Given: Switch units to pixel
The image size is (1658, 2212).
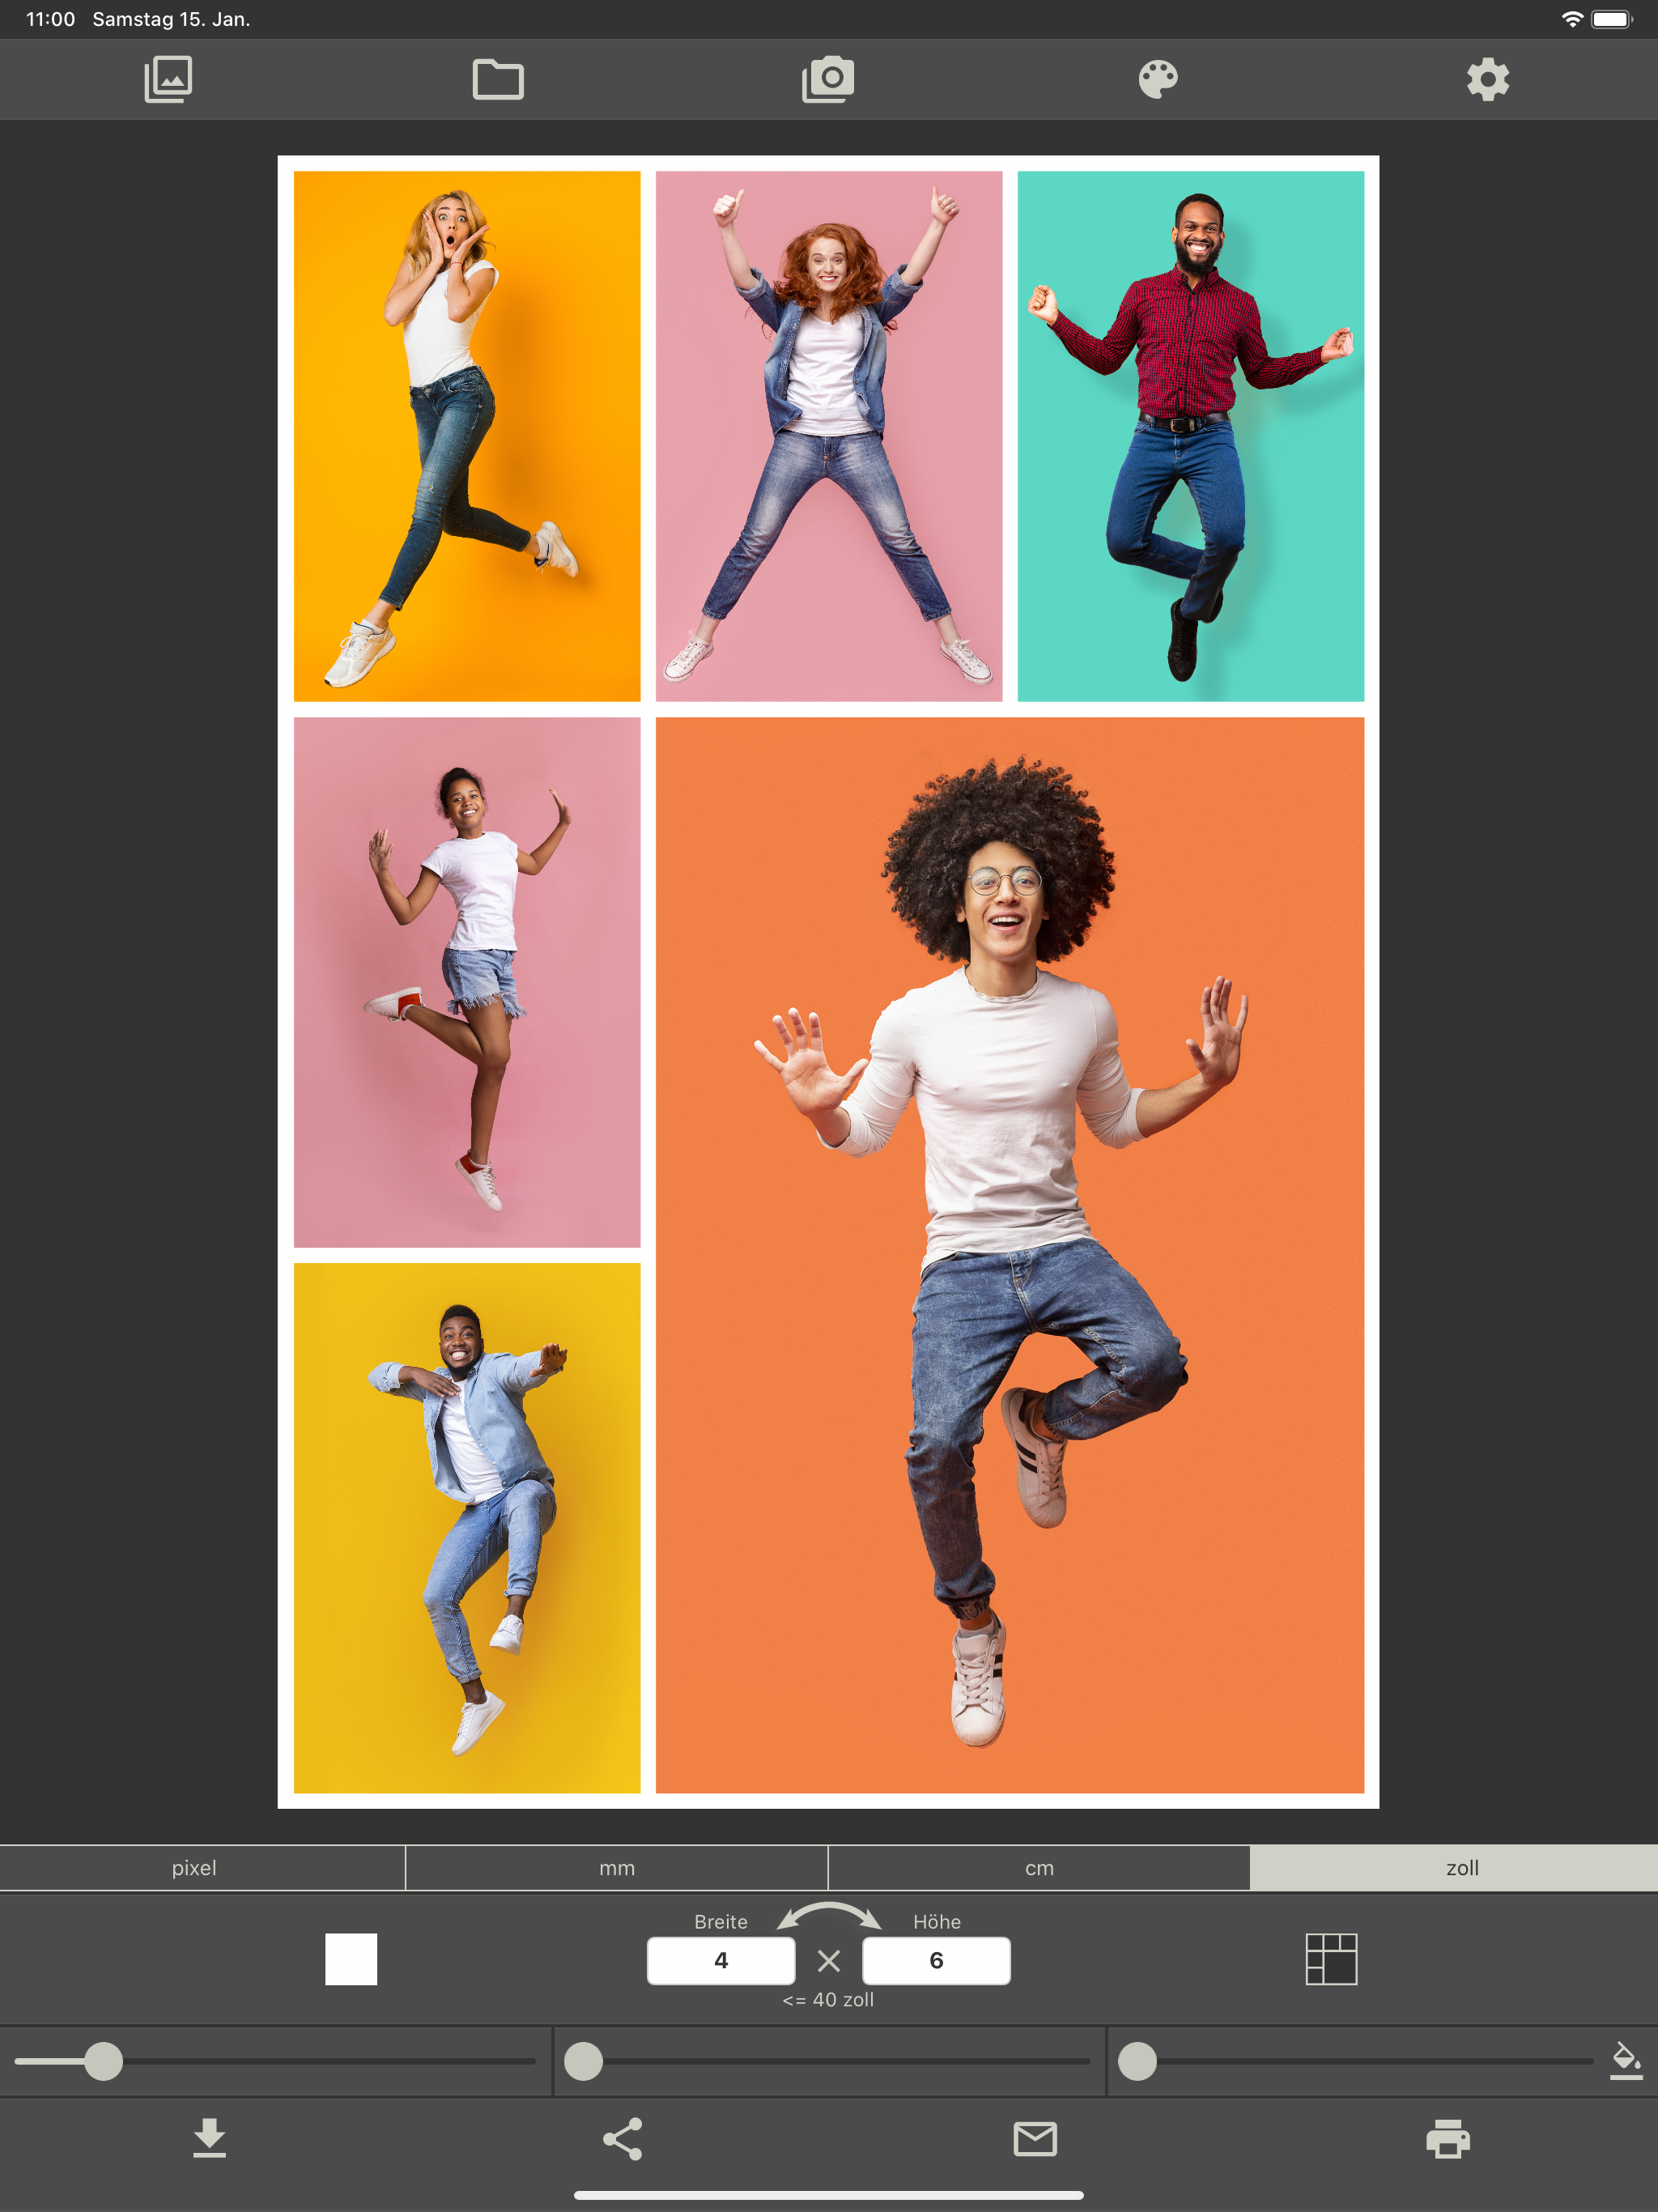Looking at the screenshot, I should (x=194, y=1868).
